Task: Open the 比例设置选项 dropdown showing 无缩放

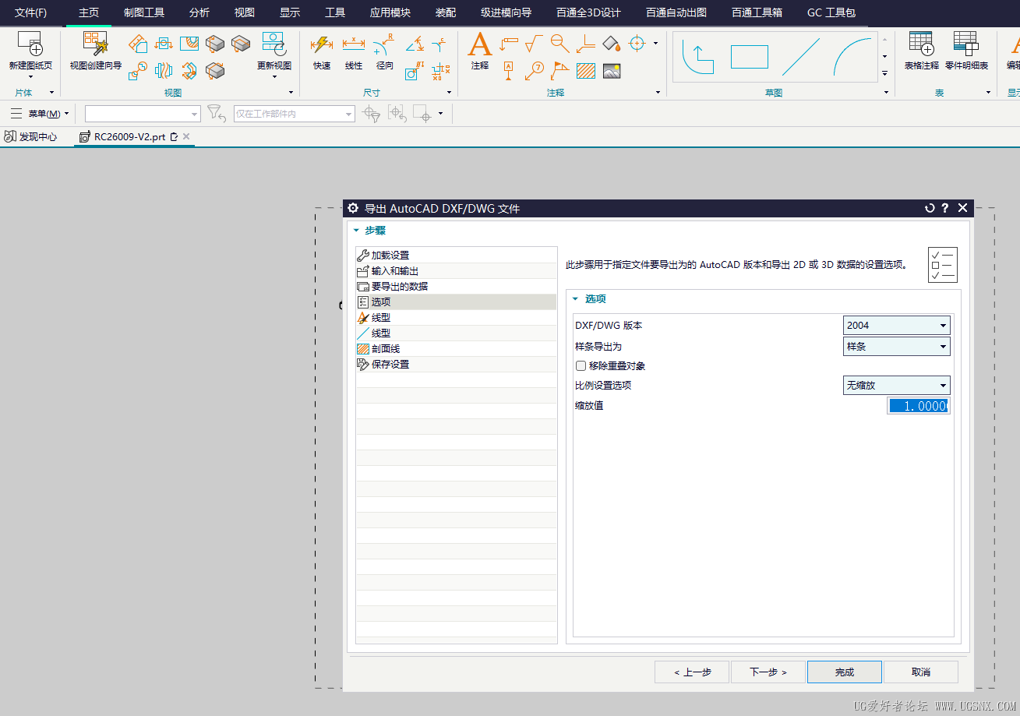Action: tap(897, 386)
